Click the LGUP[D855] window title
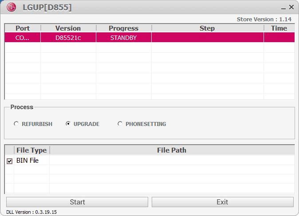Viewport: 299px width, 216px height. [47, 8]
